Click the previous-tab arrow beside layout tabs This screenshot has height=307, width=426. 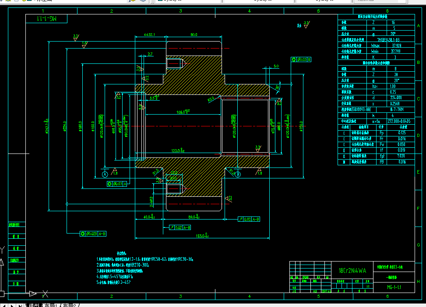(3, 305)
